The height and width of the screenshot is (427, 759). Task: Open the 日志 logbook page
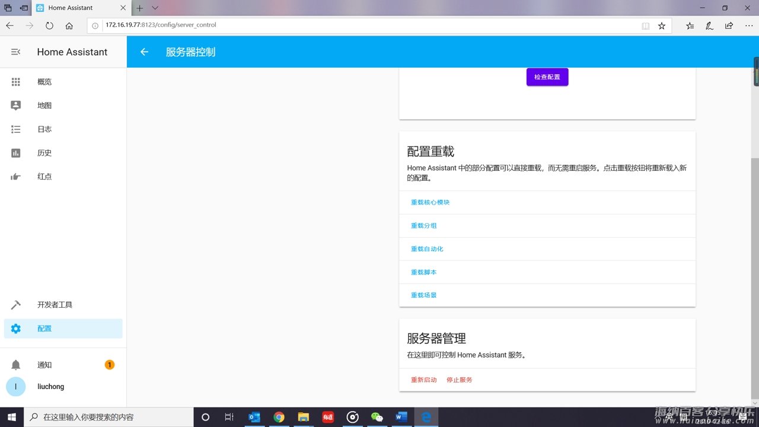[63, 129]
